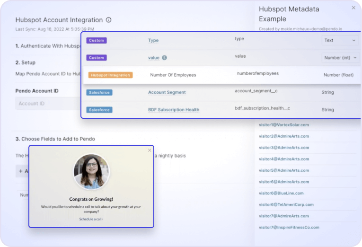Click the Congrats on Growing! heading

(x=91, y=199)
